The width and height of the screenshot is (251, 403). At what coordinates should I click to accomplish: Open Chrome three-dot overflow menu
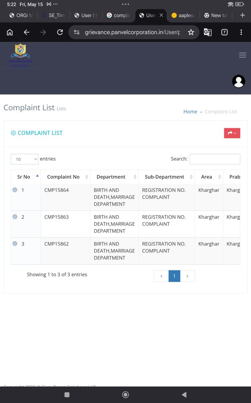(x=241, y=32)
